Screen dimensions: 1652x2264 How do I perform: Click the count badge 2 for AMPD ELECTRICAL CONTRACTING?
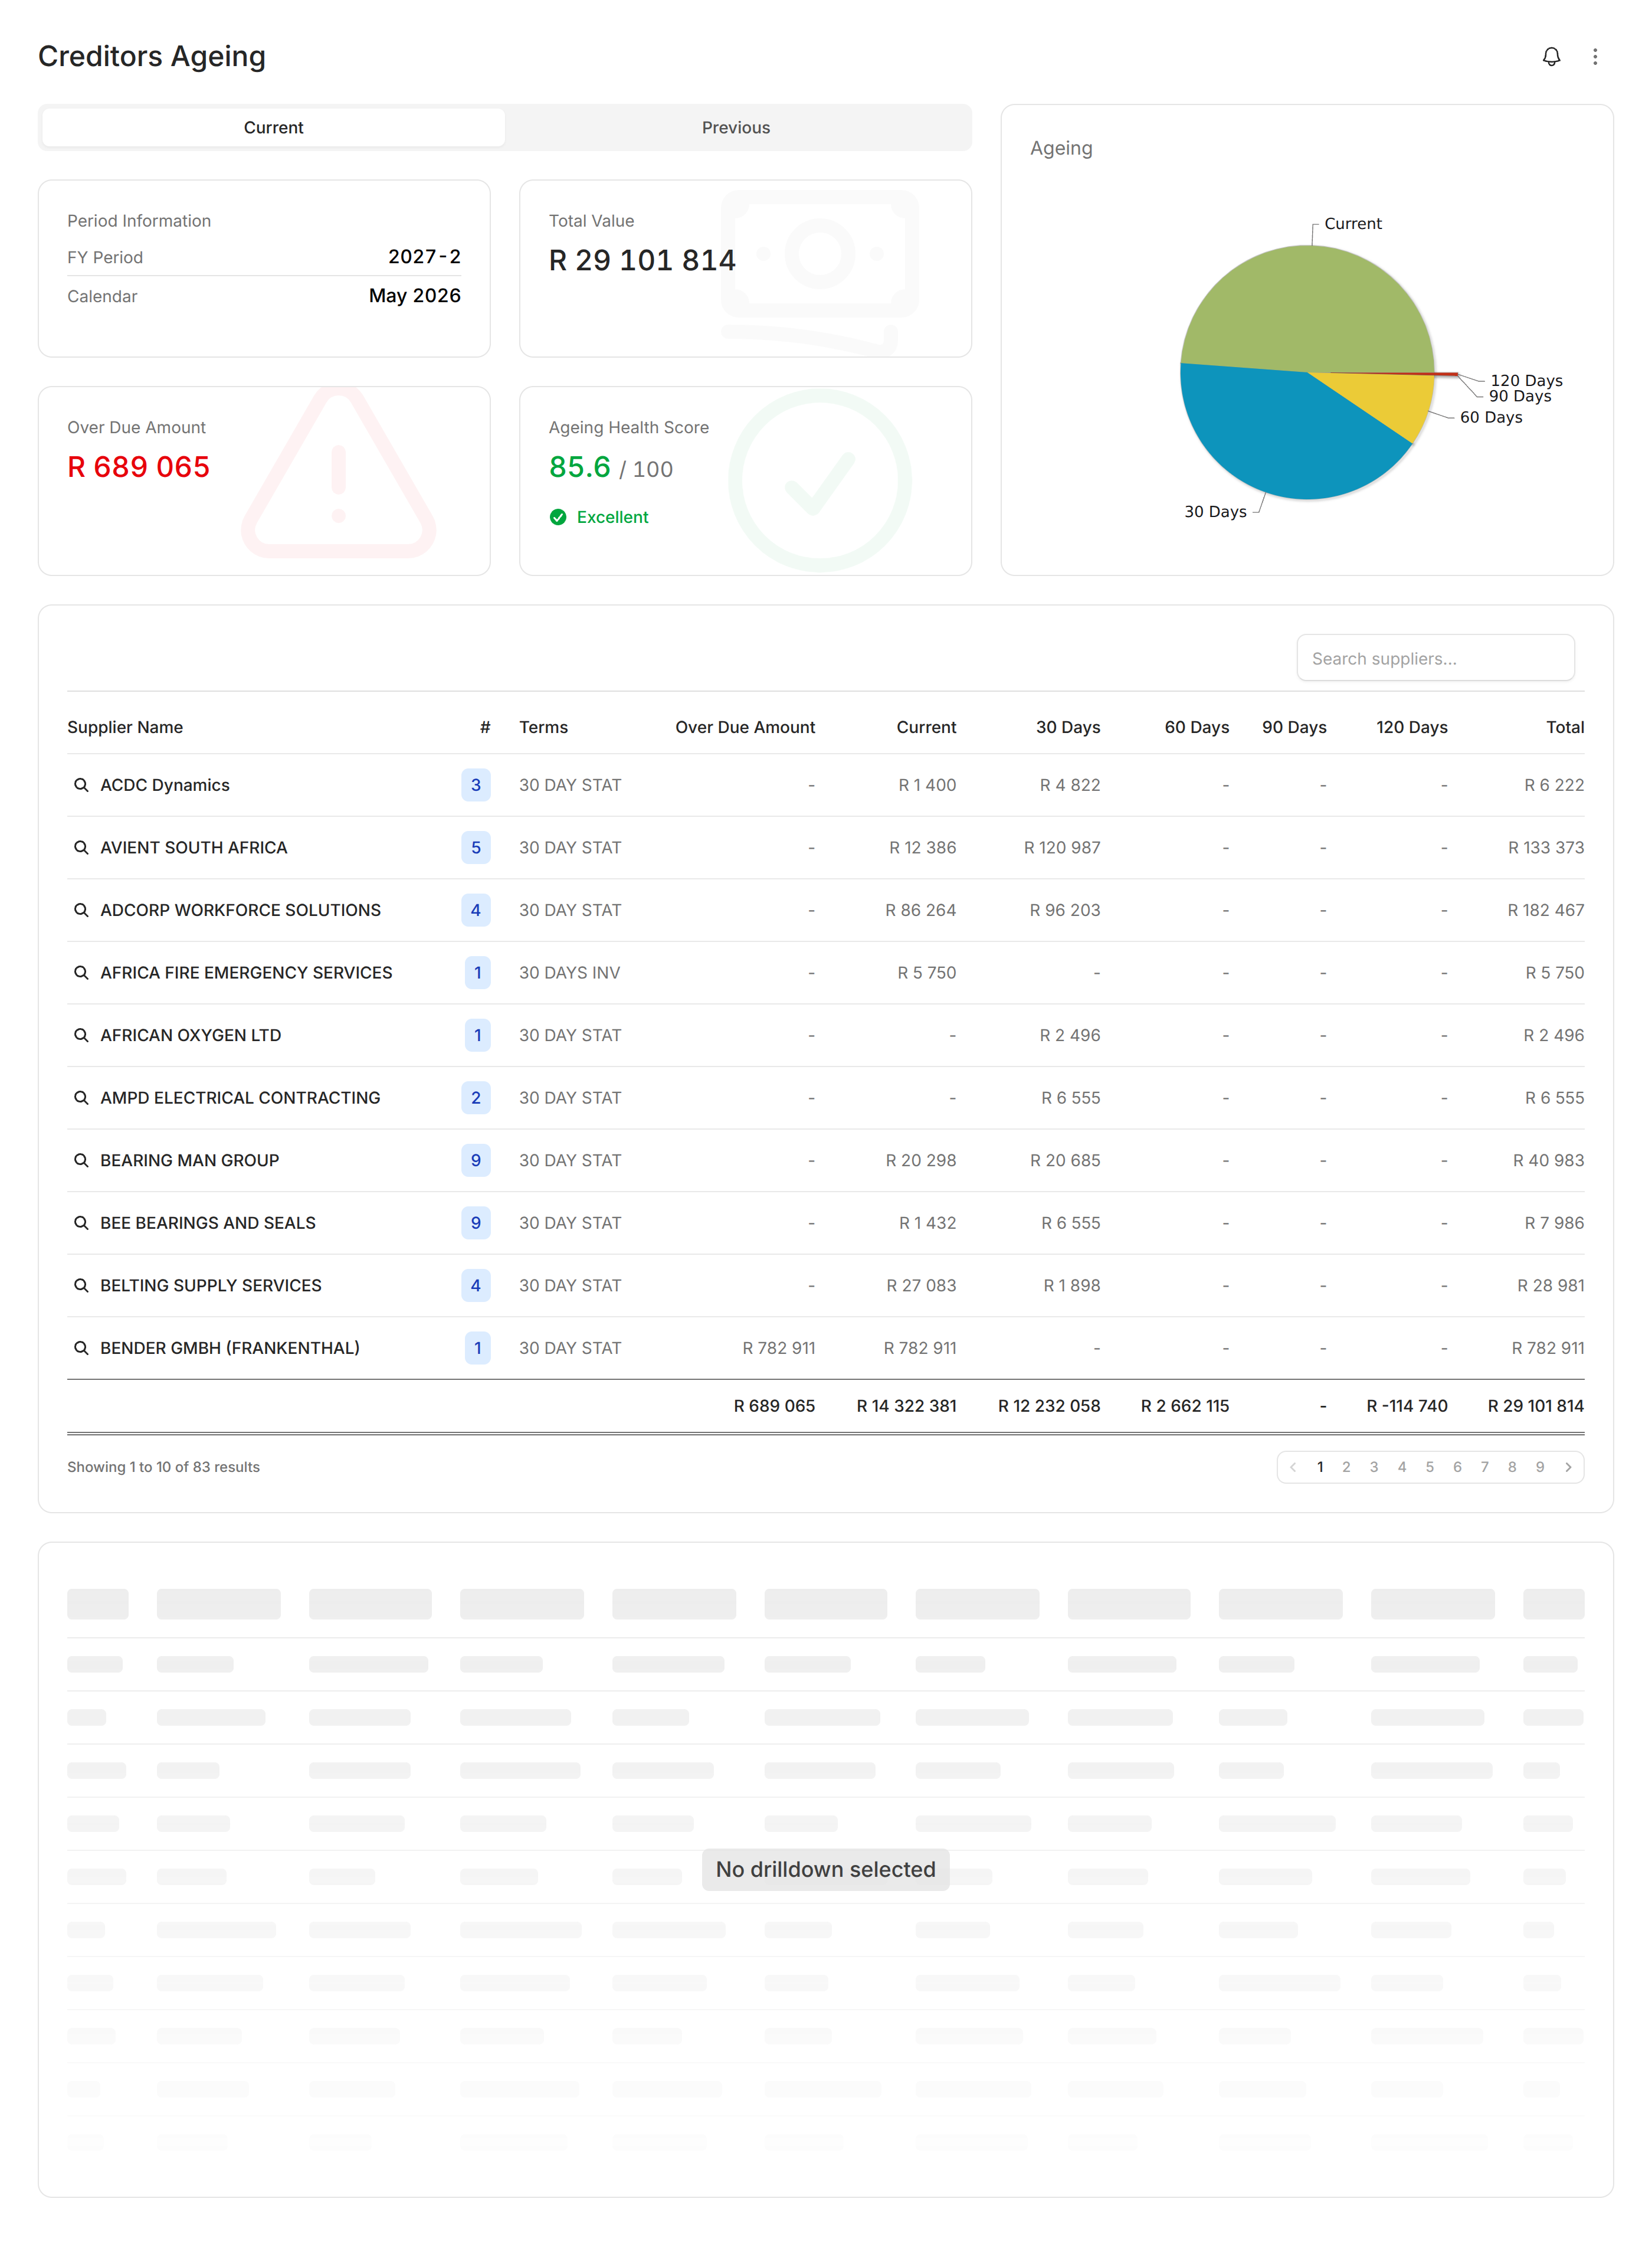[x=476, y=1098]
